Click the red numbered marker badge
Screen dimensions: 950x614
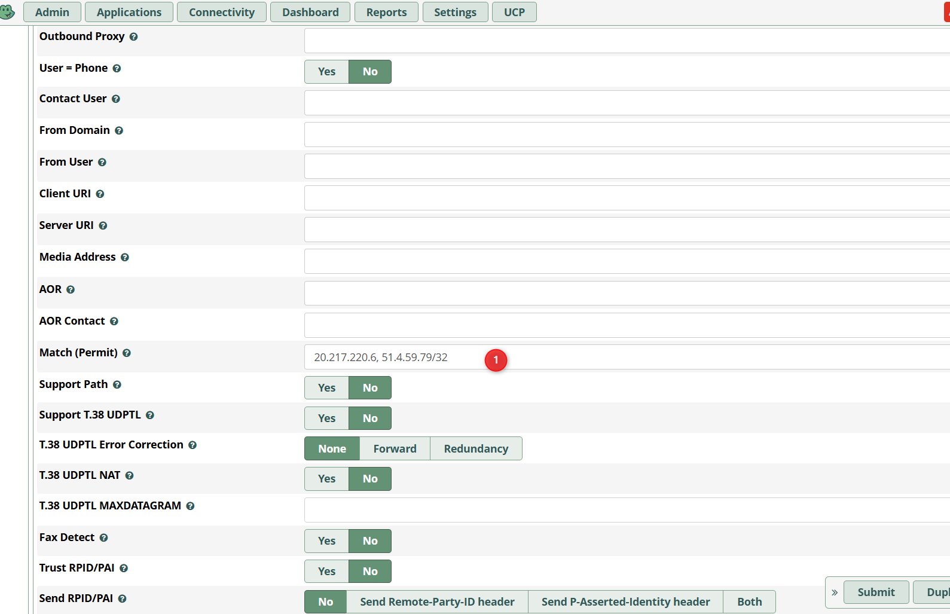496,360
